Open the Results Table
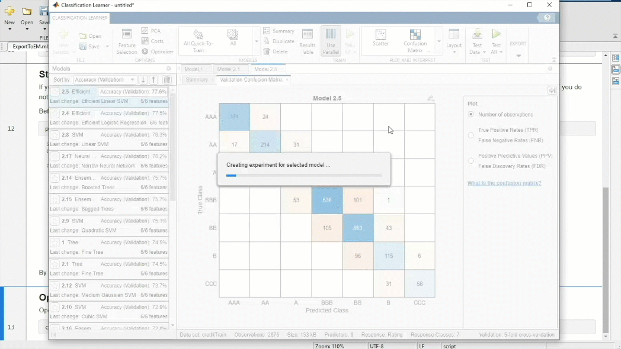Image resolution: width=621 pixels, height=349 pixels. click(x=307, y=41)
